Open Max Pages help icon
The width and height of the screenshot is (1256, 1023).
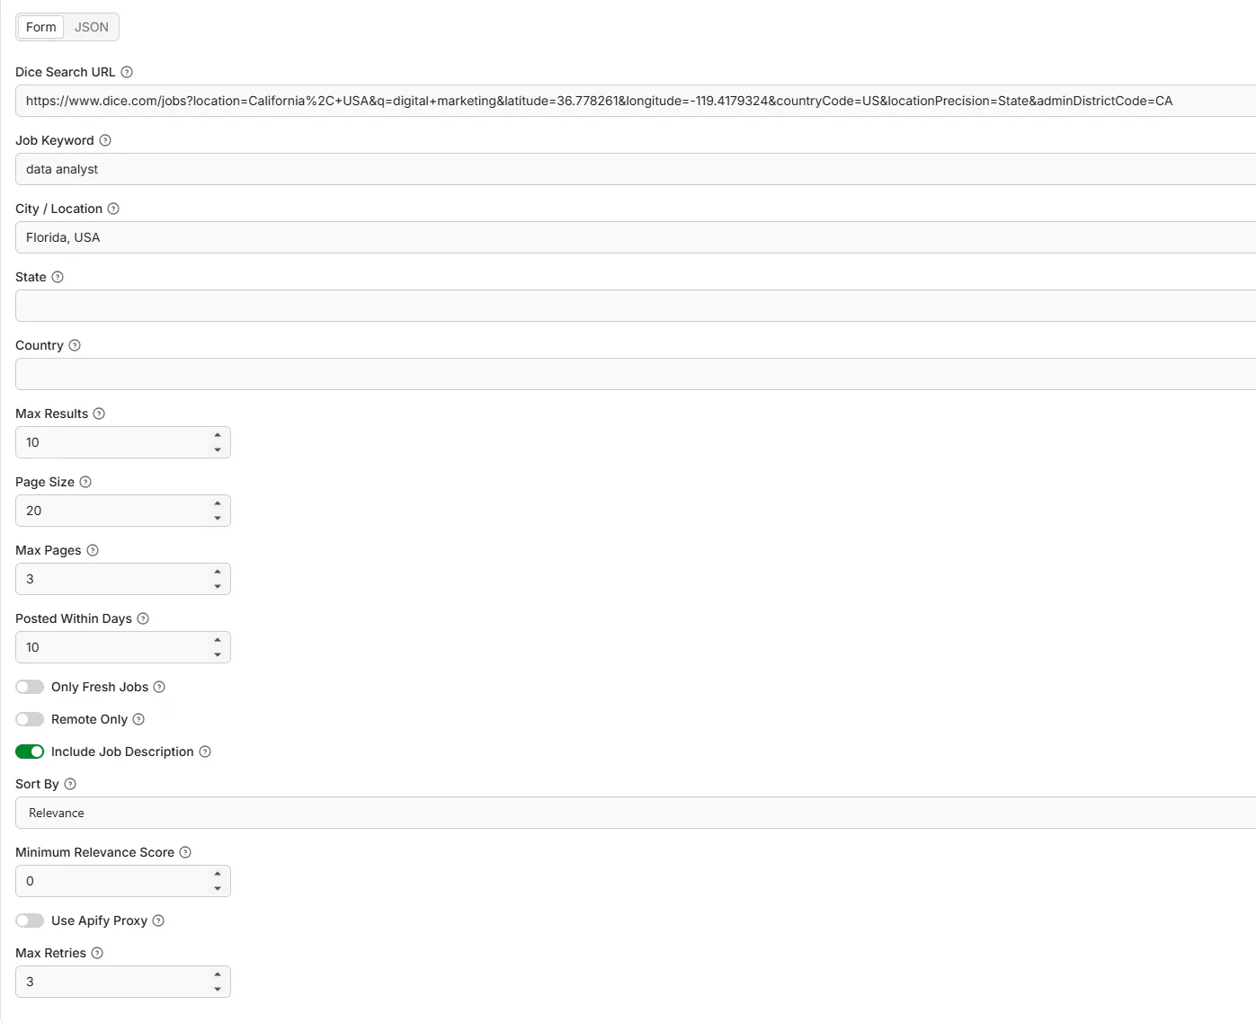point(93,550)
